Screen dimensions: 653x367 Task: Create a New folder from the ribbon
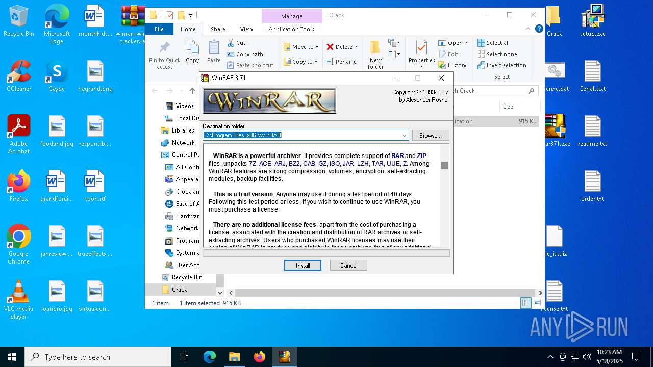375,55
